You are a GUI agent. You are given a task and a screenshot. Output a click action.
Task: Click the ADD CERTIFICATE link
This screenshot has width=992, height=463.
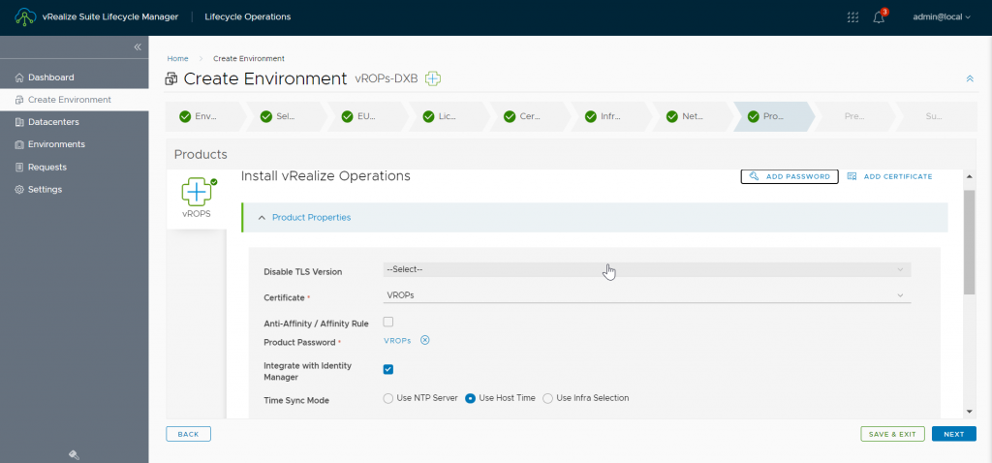[898, 176]
